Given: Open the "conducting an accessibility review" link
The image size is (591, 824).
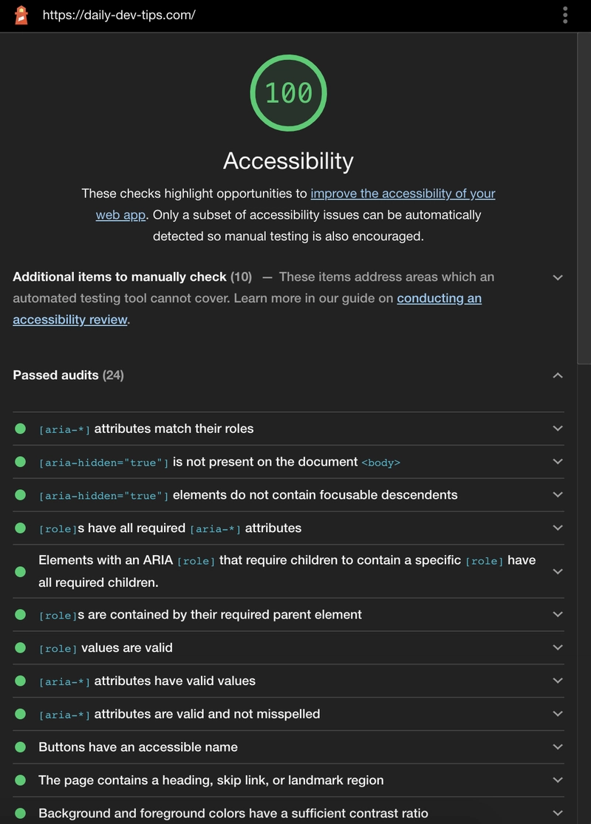Looking at the screenshot, I should pyautogui.click(x=440, y=298).
